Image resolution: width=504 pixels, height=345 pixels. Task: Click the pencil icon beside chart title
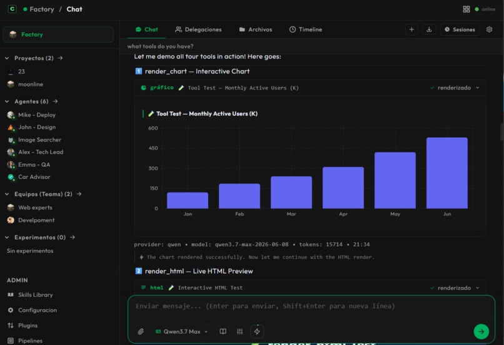151,113
